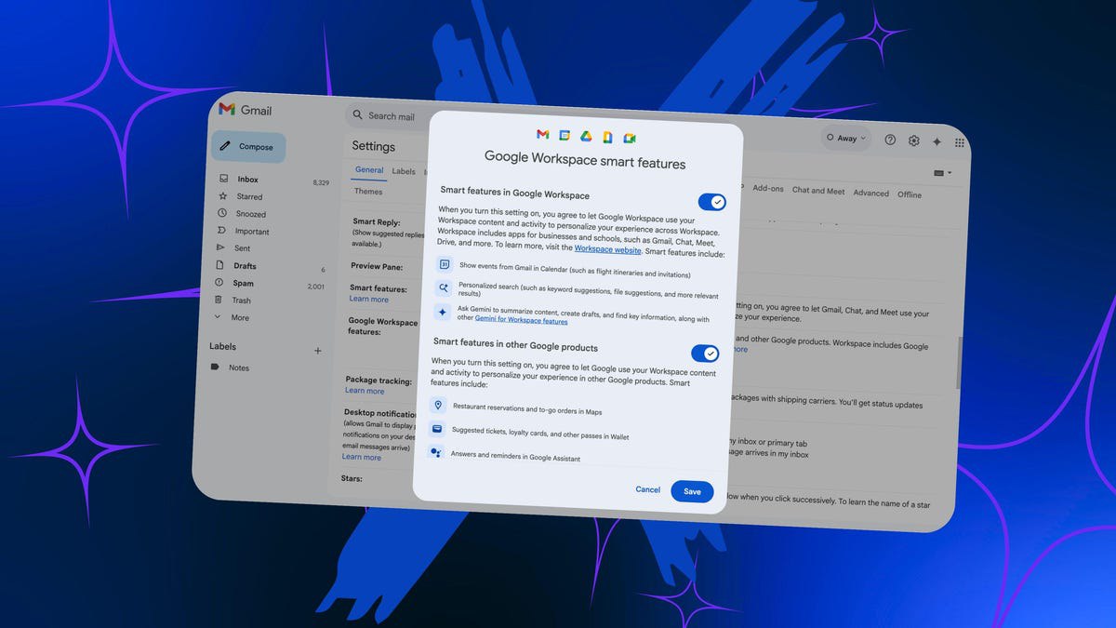Switch to the Advanced settings tab
Viewport: 1116px width, 628px height.
tap(870, 193)
